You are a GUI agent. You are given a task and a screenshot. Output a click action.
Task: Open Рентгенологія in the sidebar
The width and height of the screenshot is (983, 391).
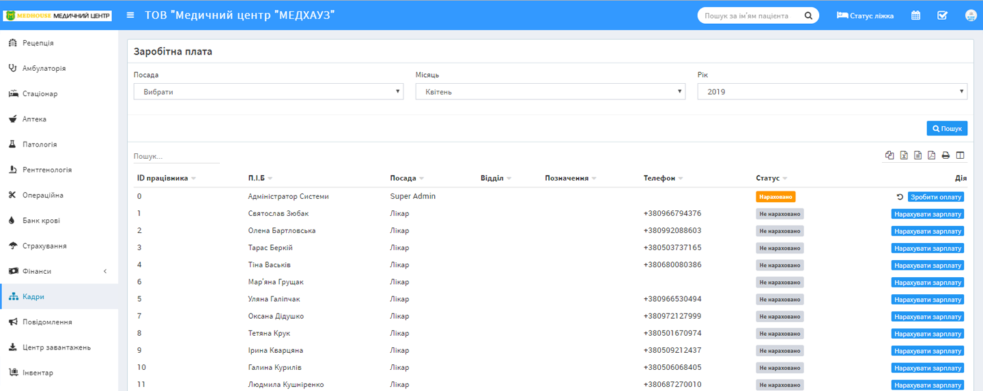[x=59, y=170]
